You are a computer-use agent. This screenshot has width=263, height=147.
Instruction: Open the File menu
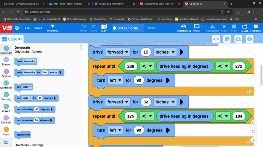27,28
